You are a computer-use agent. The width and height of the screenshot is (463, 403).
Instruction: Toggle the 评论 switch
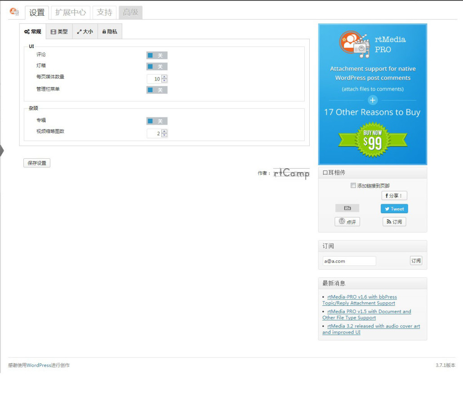coord(157,55)
